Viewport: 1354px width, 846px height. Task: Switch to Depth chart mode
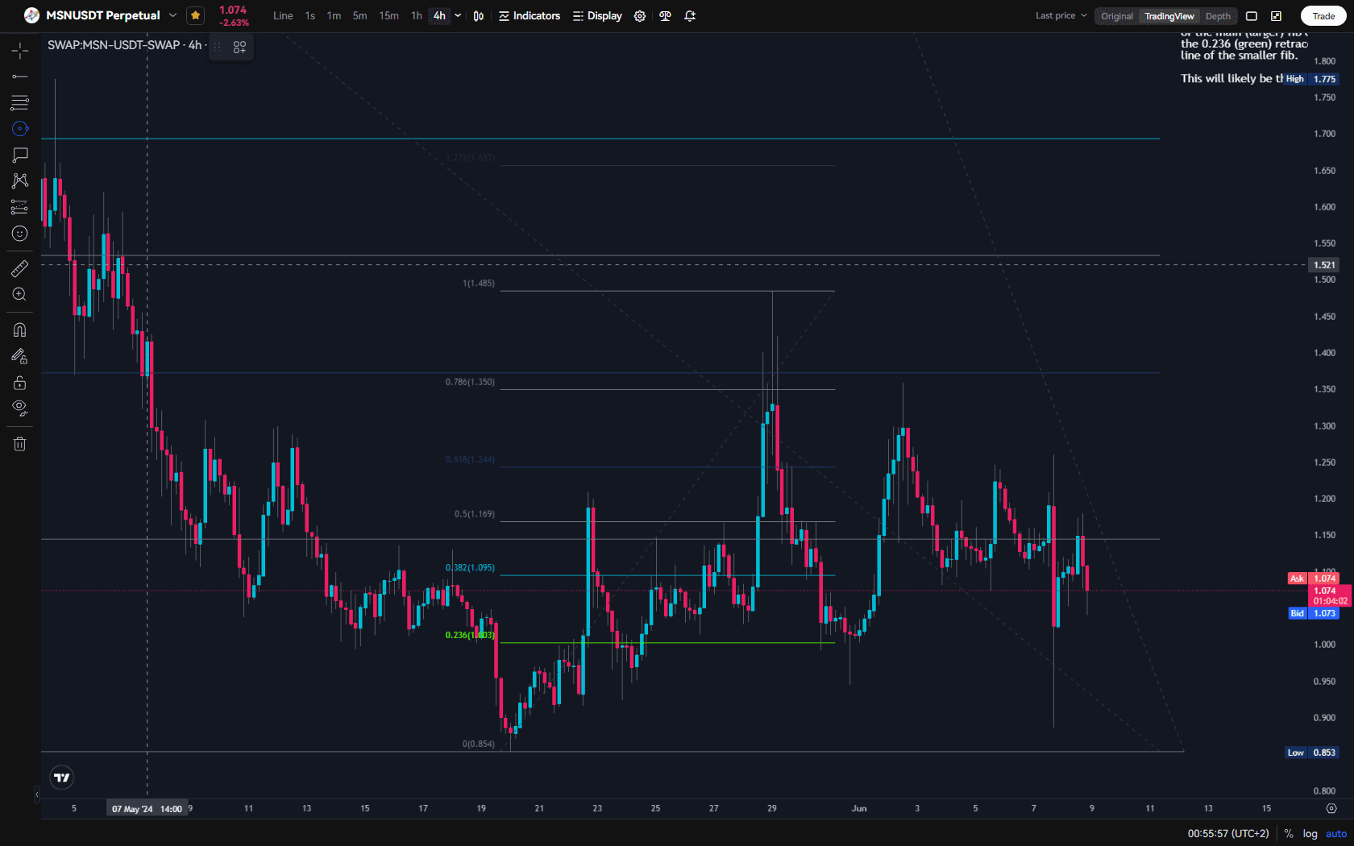tap(1218, 16)
